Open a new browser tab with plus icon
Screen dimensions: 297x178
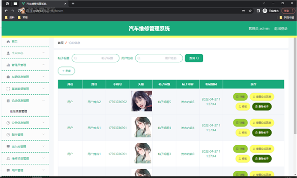coord(73,4)
